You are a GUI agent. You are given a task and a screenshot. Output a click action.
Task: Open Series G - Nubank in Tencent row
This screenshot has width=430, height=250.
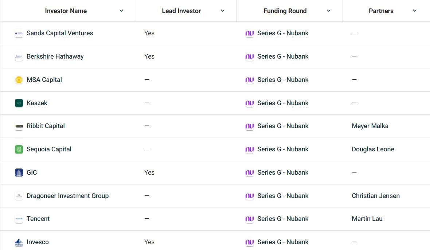coord(283,219)
